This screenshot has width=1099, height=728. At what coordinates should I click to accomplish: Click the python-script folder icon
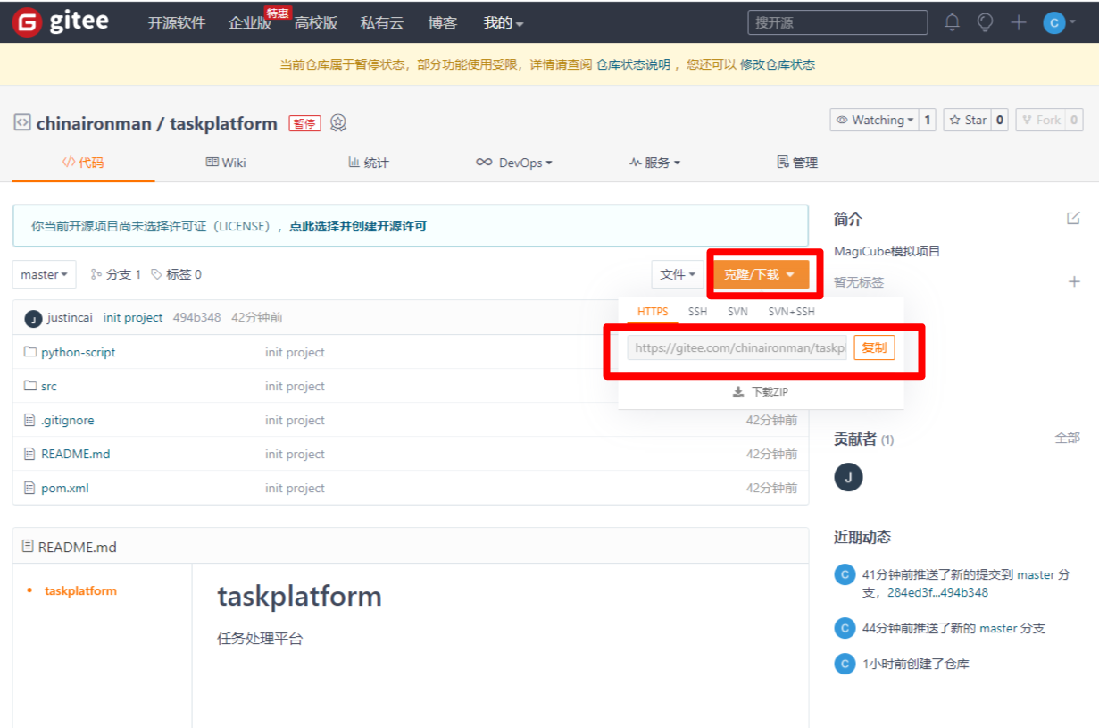pos(30,352)
